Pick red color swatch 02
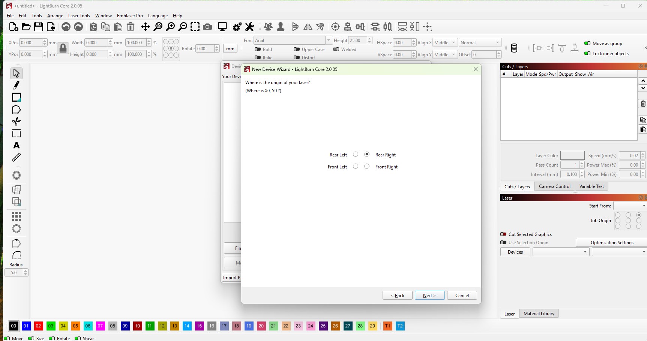The height and width of the screenshot is (341, 647). pos(38,326)
